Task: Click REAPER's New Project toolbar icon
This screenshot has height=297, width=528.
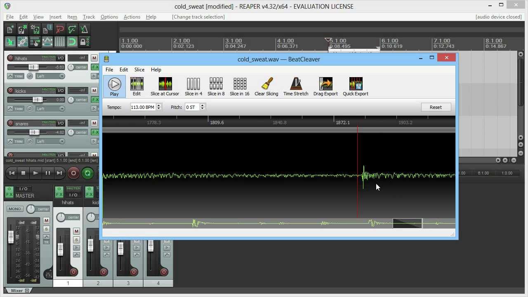Action: click(10, 29)
